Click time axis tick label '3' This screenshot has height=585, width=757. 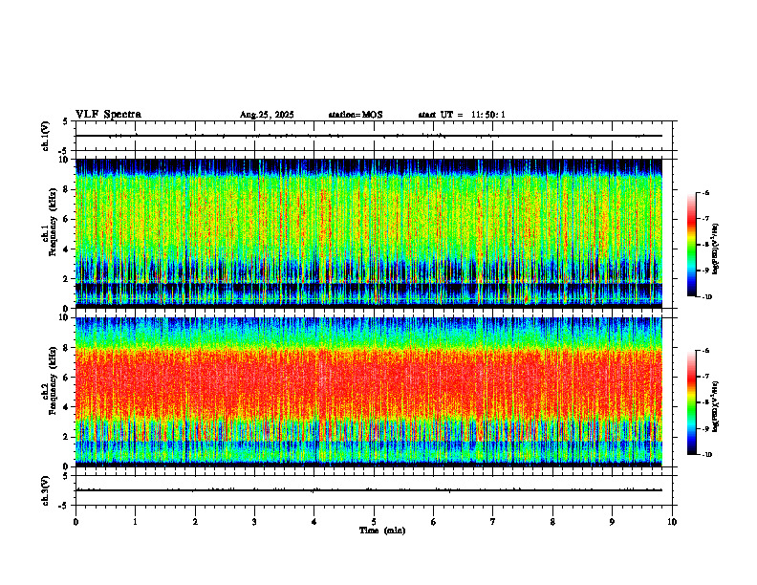(x=254, y=522)
